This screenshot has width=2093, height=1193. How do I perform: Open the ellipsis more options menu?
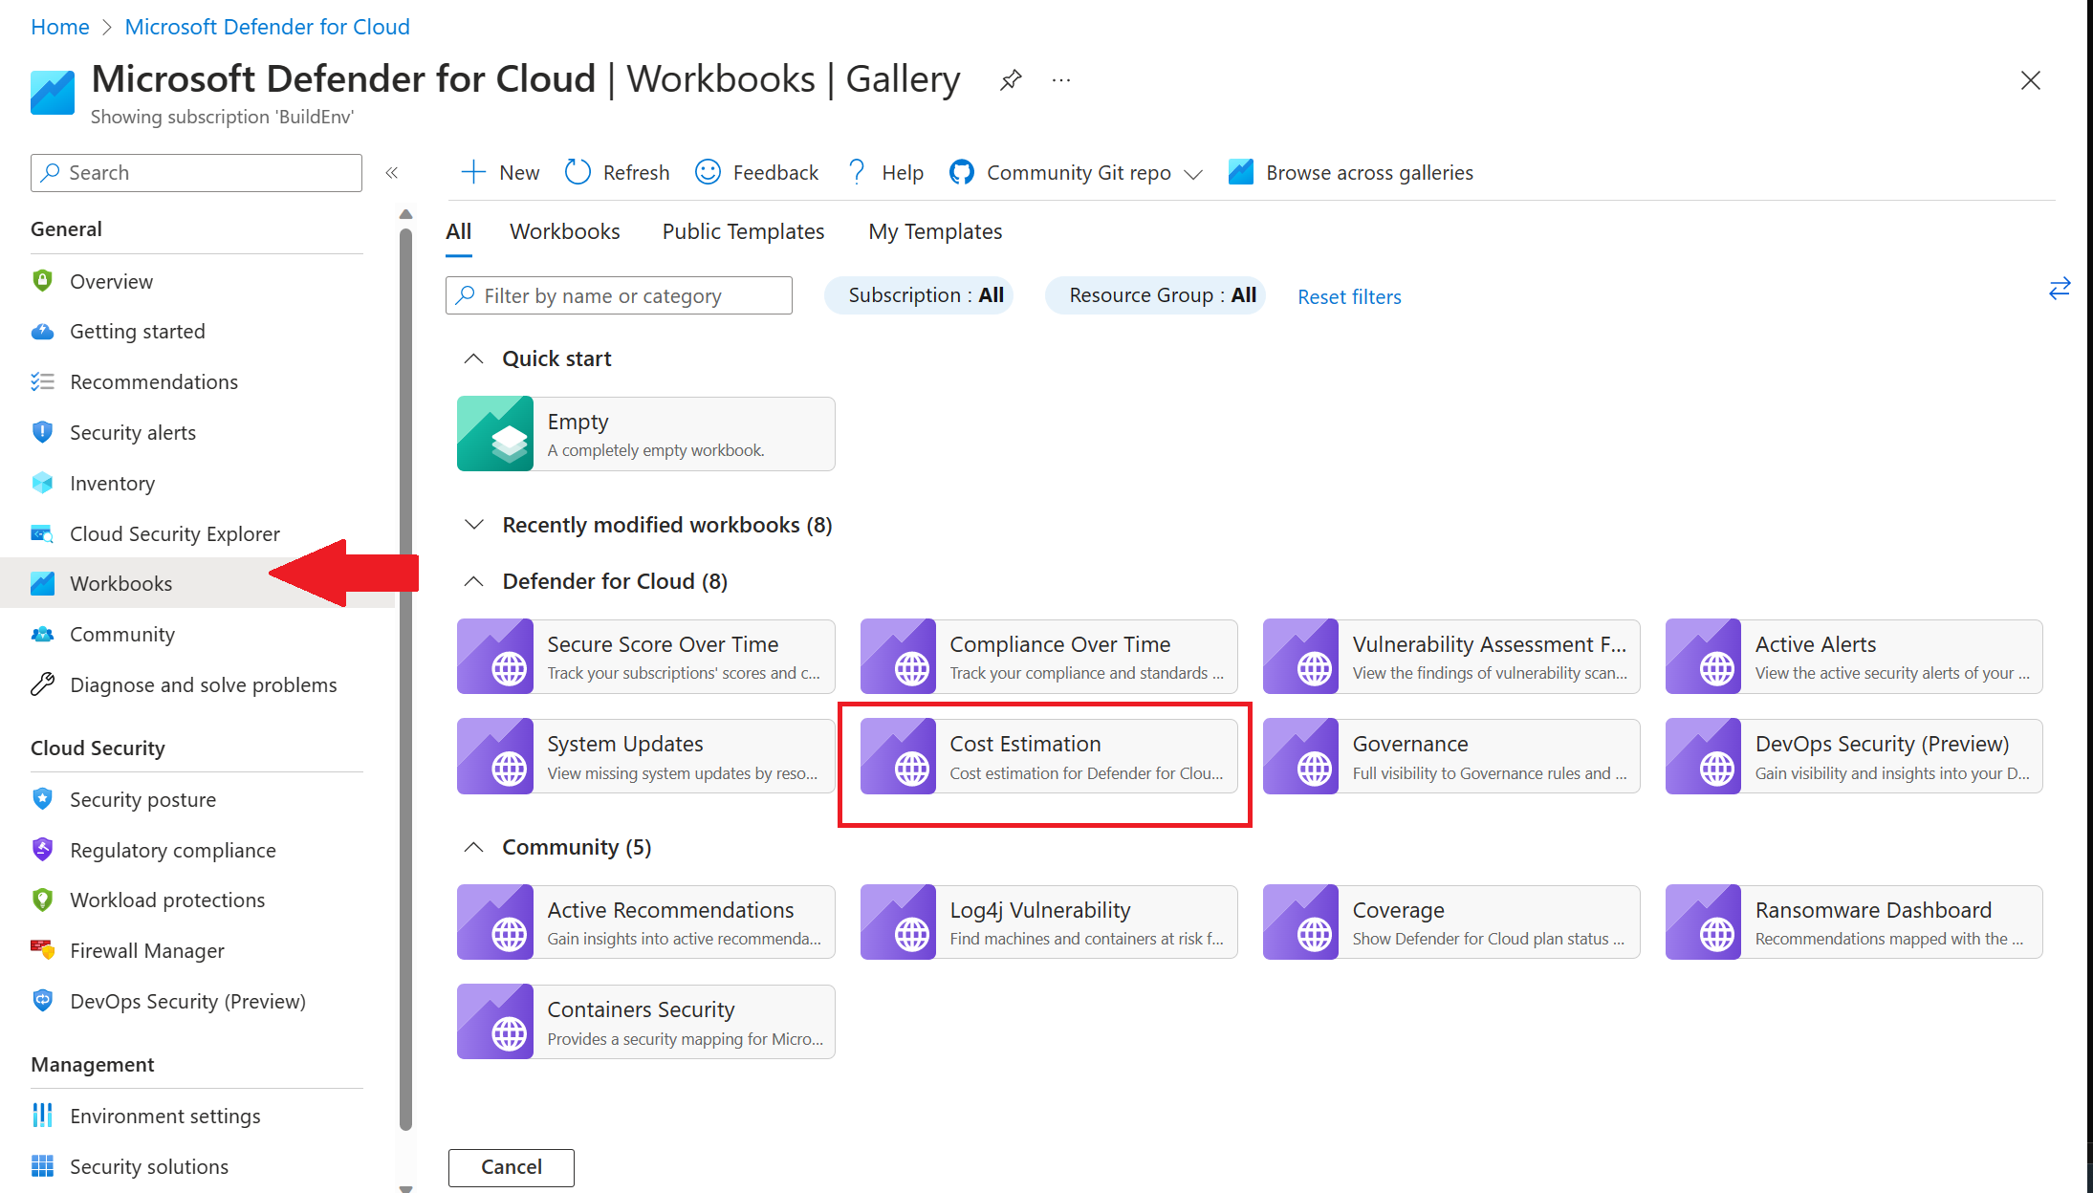(x=1061, y=80)
